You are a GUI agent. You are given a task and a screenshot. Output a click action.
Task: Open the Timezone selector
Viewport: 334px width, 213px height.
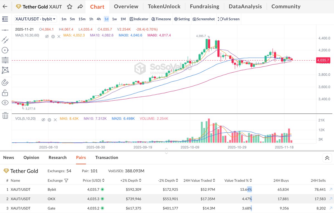[x=161, y=19]
